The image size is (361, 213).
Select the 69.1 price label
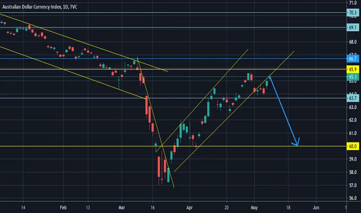[352, 27]
